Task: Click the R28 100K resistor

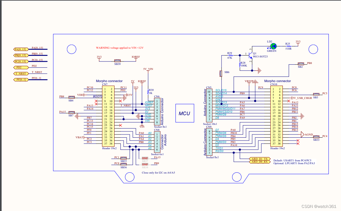Action: coord(240,65)
